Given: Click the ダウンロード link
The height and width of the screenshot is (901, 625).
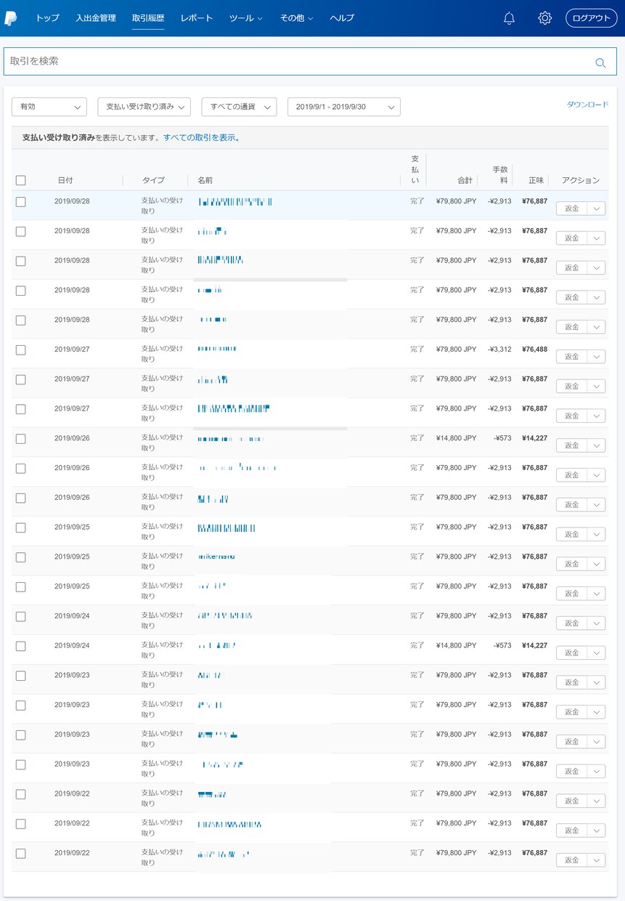Looking at the screenshot, I should pyautogui.click(x=587, y=105).
